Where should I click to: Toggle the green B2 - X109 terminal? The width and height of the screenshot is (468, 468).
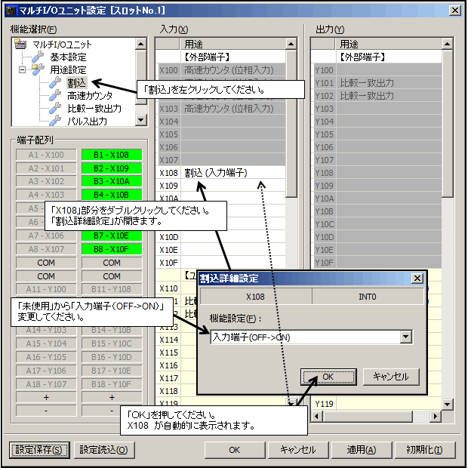[x=111, y=168]
